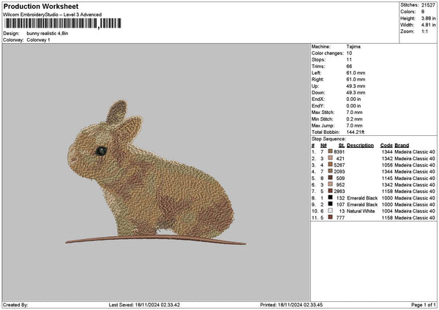Click the swatch for stop 7, code 1158

point(331,191)
